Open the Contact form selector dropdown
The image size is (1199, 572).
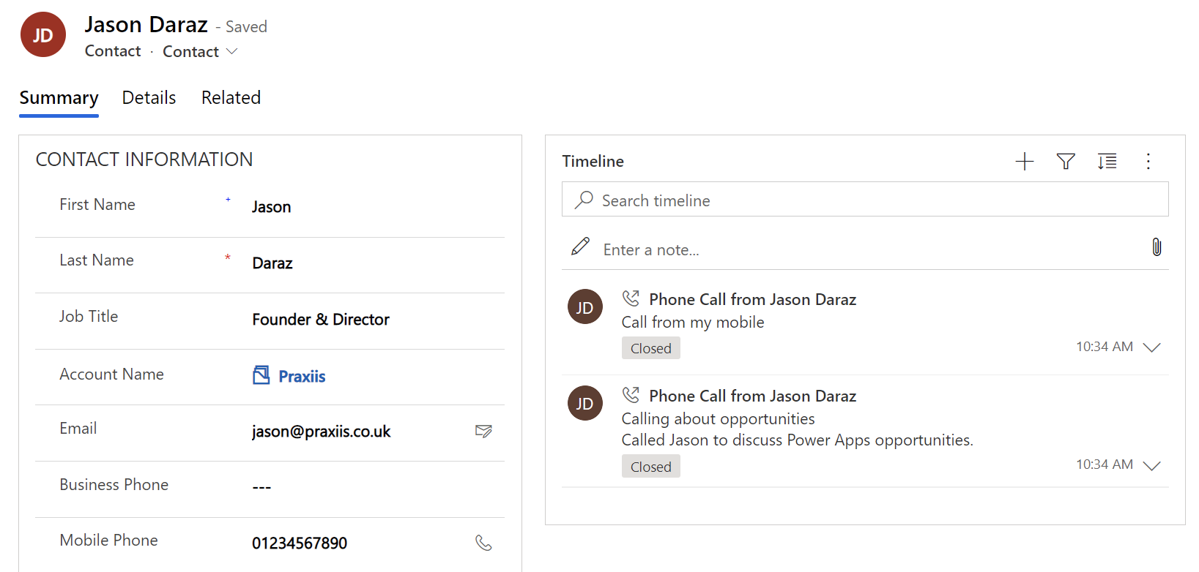(200, 51)
